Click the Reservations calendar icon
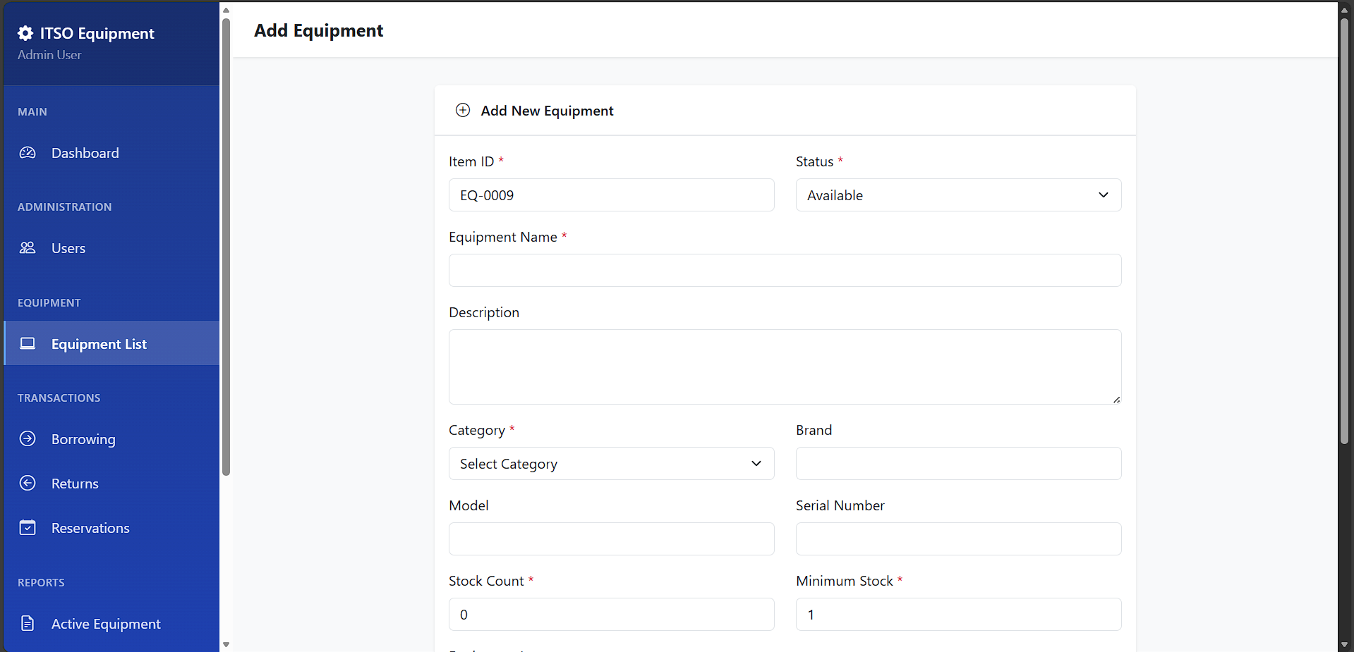1354x652 pixels. pos(28,528)
